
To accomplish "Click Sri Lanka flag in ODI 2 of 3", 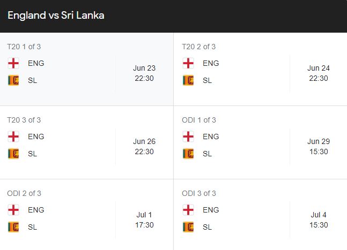I will coord(13,227).
